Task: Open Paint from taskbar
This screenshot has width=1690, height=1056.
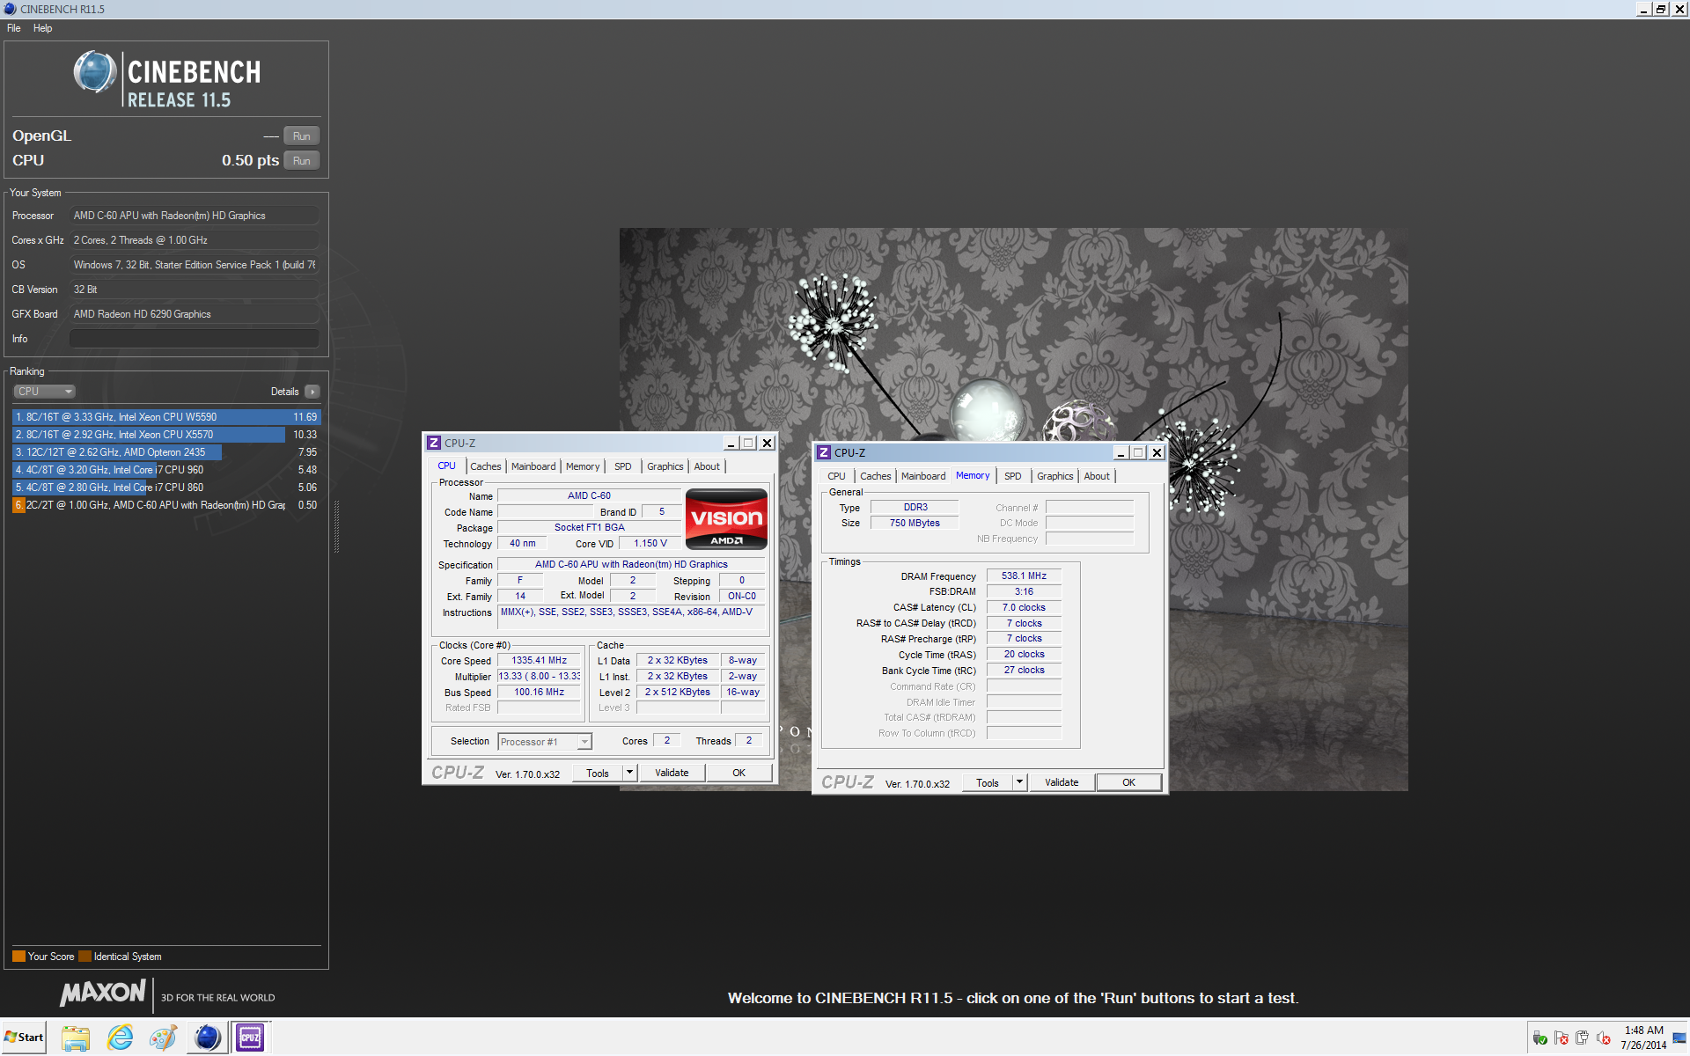Action: tap(164, 1038)
